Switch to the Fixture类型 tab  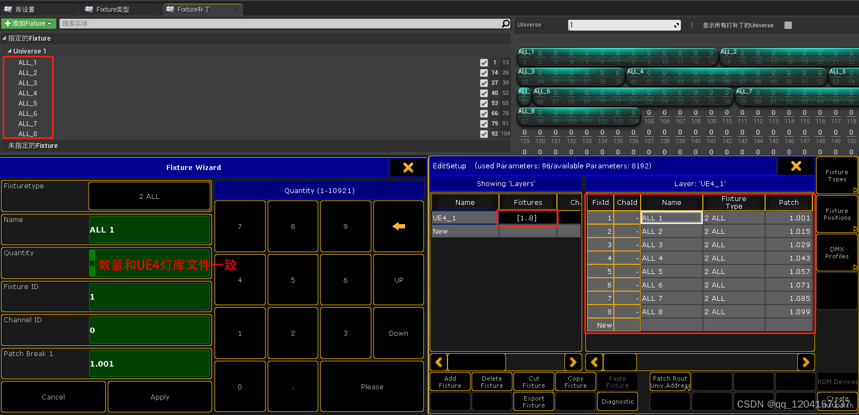pyautogui.click(x=121, y=9)
